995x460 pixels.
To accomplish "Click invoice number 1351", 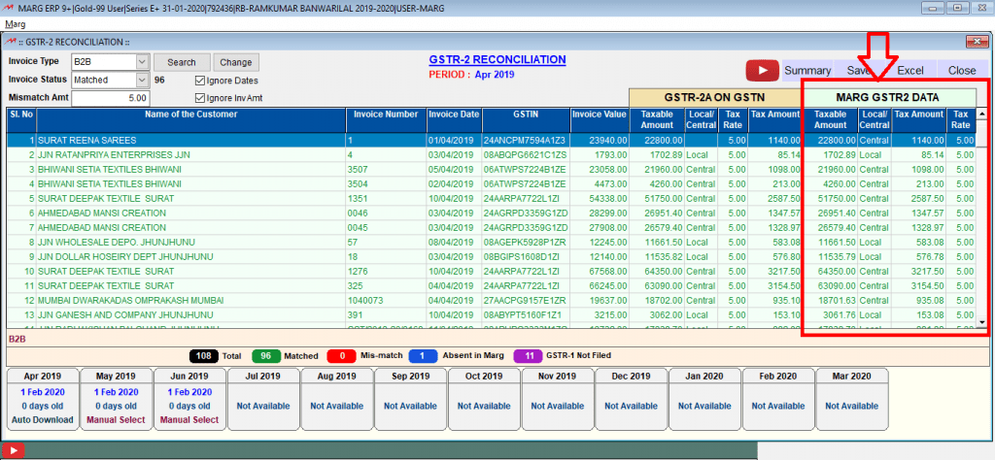I will (x=357, y=198).
